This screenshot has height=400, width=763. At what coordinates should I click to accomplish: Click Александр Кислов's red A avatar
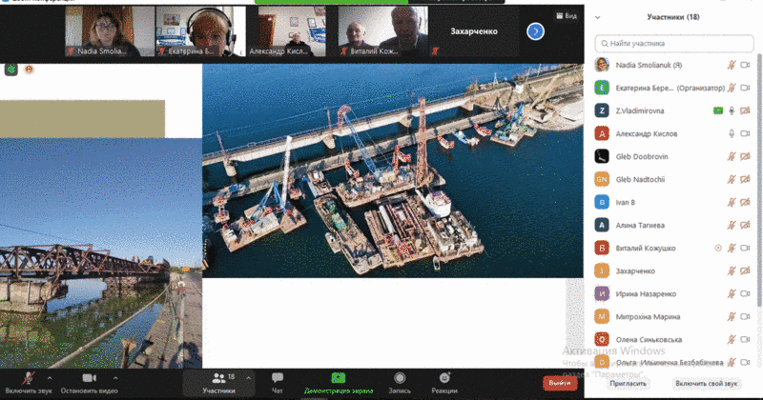point(602,133)
